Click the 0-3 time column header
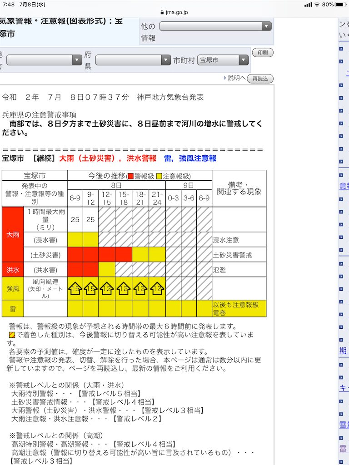Viewport: 349px width, 465px height. click(173, 198)
